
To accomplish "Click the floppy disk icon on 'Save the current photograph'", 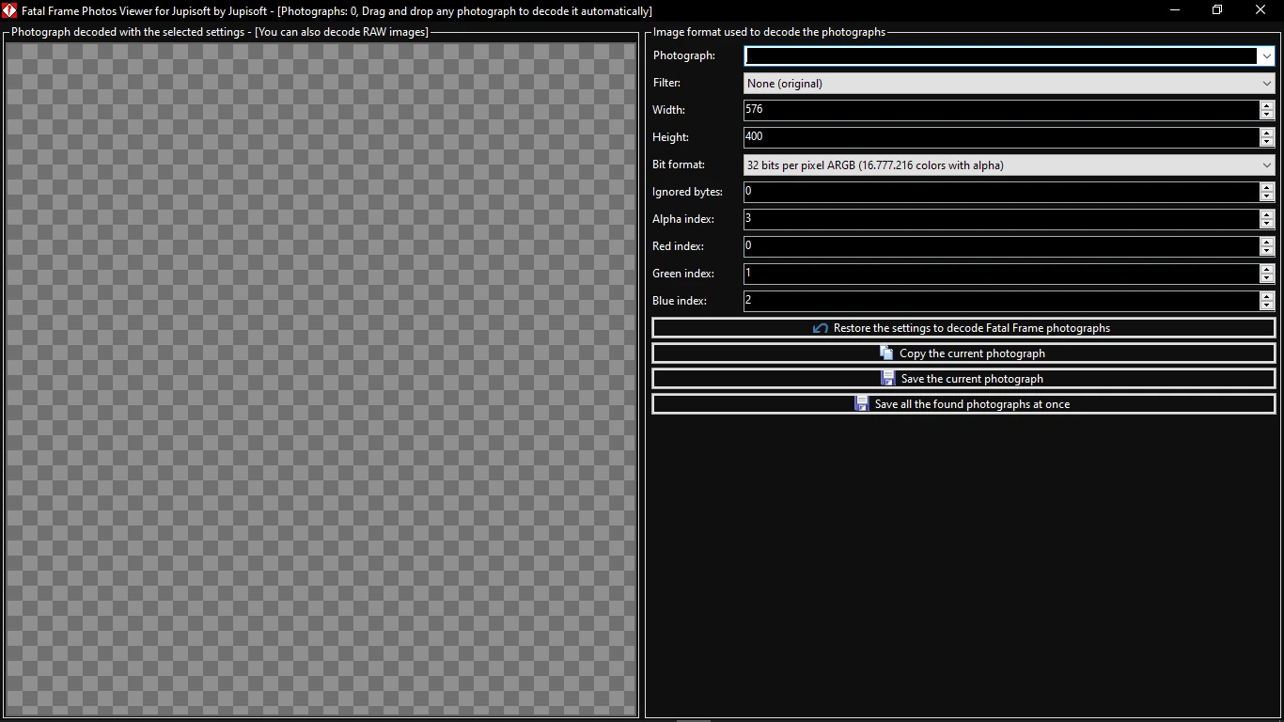I will tap(887, 378).
